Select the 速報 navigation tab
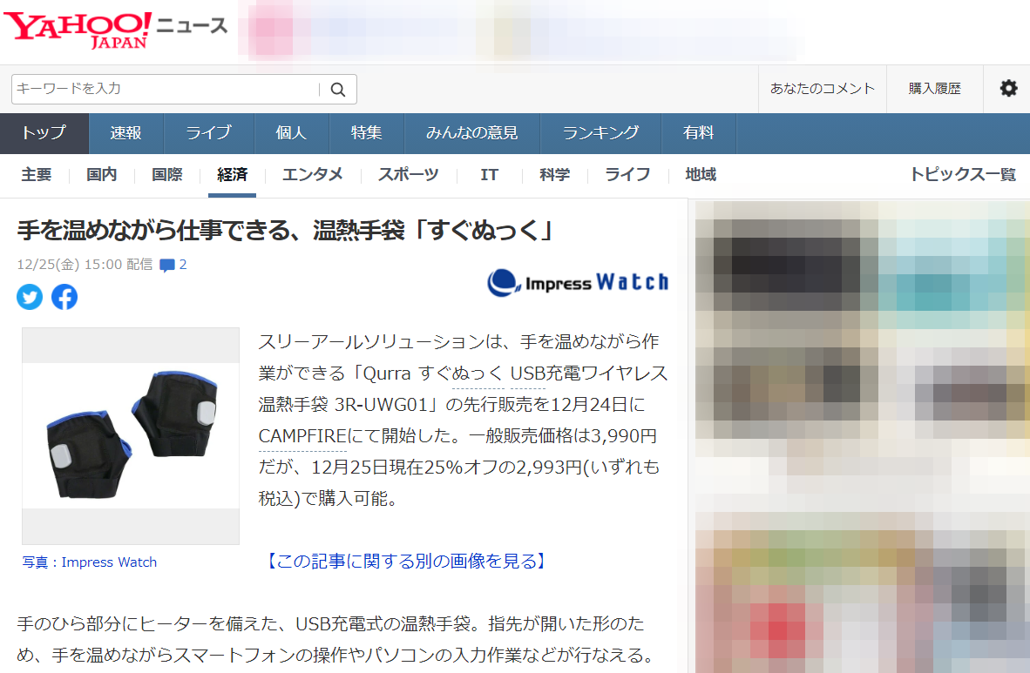This screenshot has width=1030, height=673. tap(125, 133)
